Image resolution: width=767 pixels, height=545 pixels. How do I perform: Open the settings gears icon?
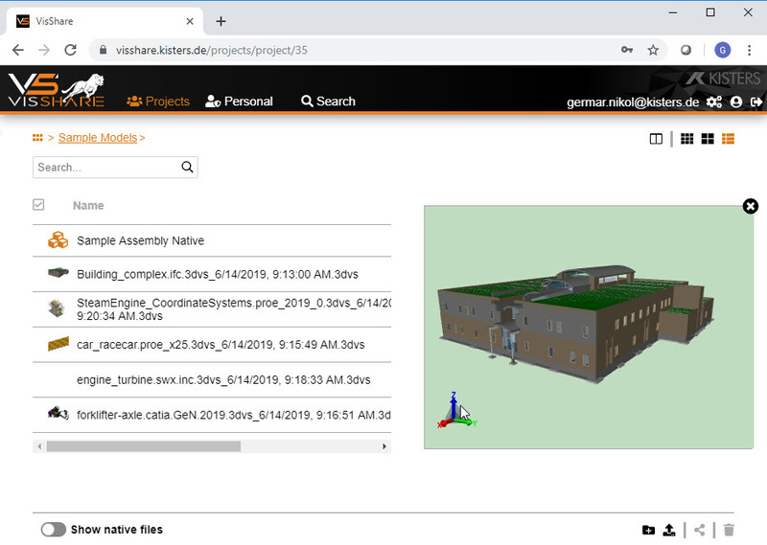coord(714,102)
